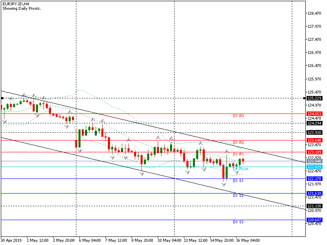
Task: Click the 10 May 04:00 time label
Action: click(169, 241)
